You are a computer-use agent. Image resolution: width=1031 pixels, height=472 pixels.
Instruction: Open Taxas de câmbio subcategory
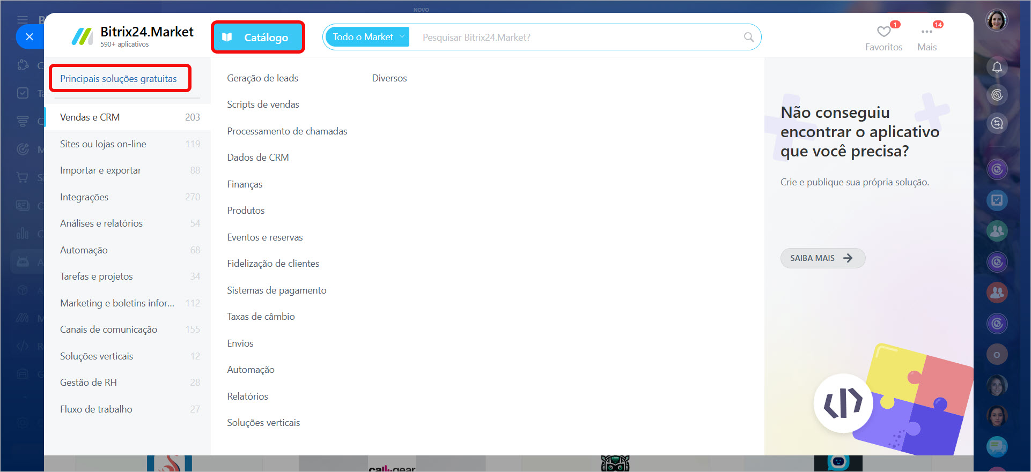coord(261,317)
